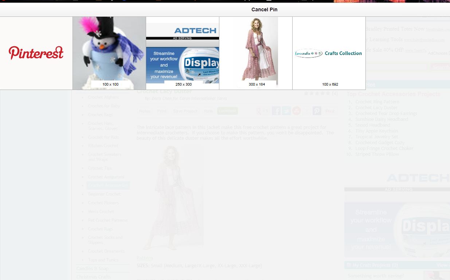This screenshot has height=280, width=450.
Task: Open the Striped Throw Pillow link
Action: [377, 154]
